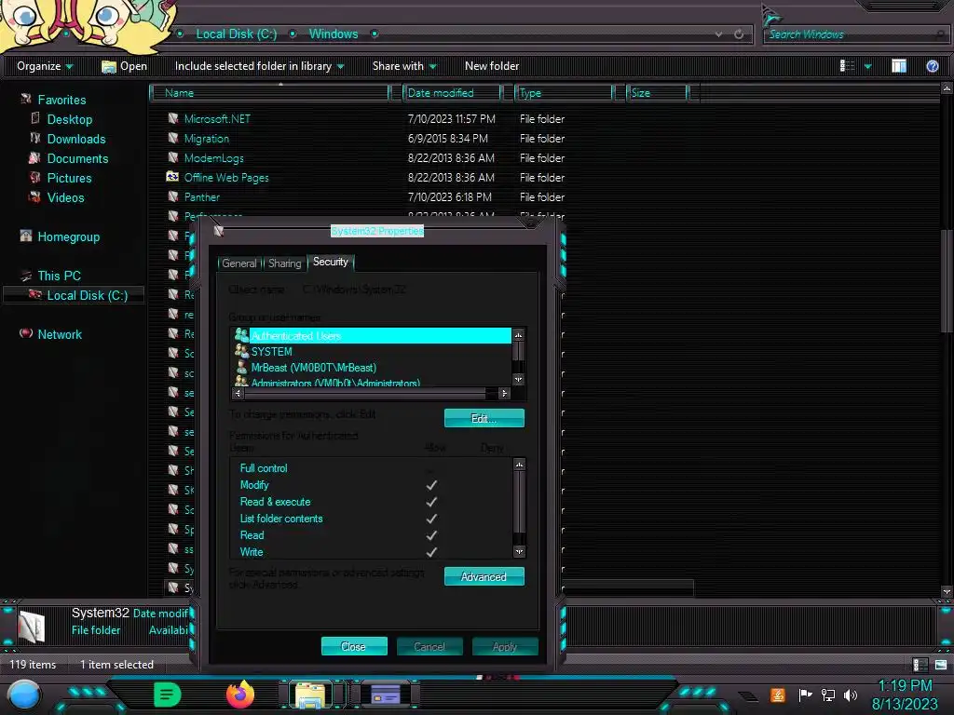The image size is (954, 715).
Task: Select the Authenticated Users group icon
Action: [241, 335]
